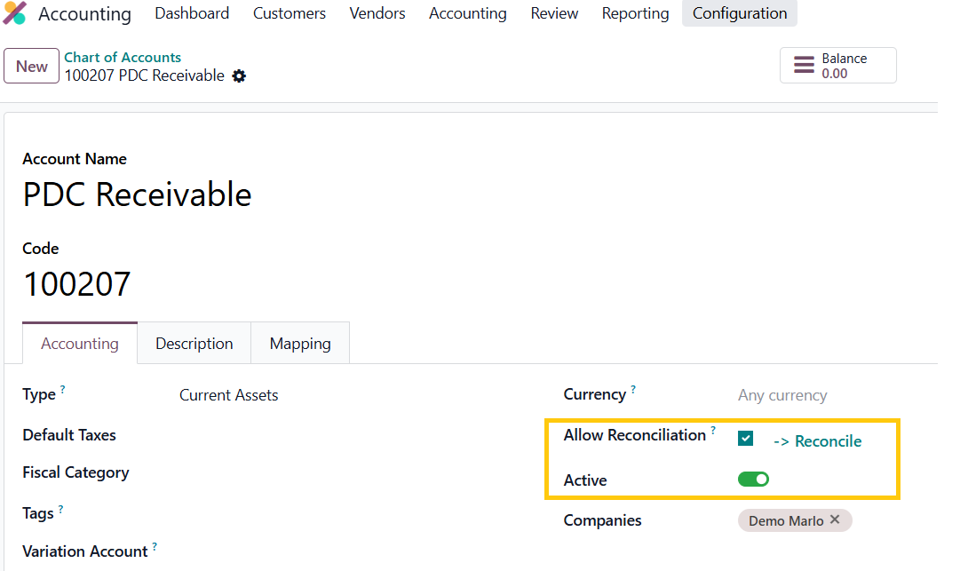Uncheck the Allow Reconciliation checkbox
The height and width of the screenshot is (571, 960).
point(746,439)
